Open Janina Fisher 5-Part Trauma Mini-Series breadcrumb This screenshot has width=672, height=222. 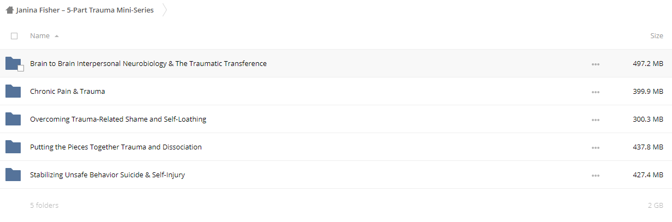coord(85,10)
